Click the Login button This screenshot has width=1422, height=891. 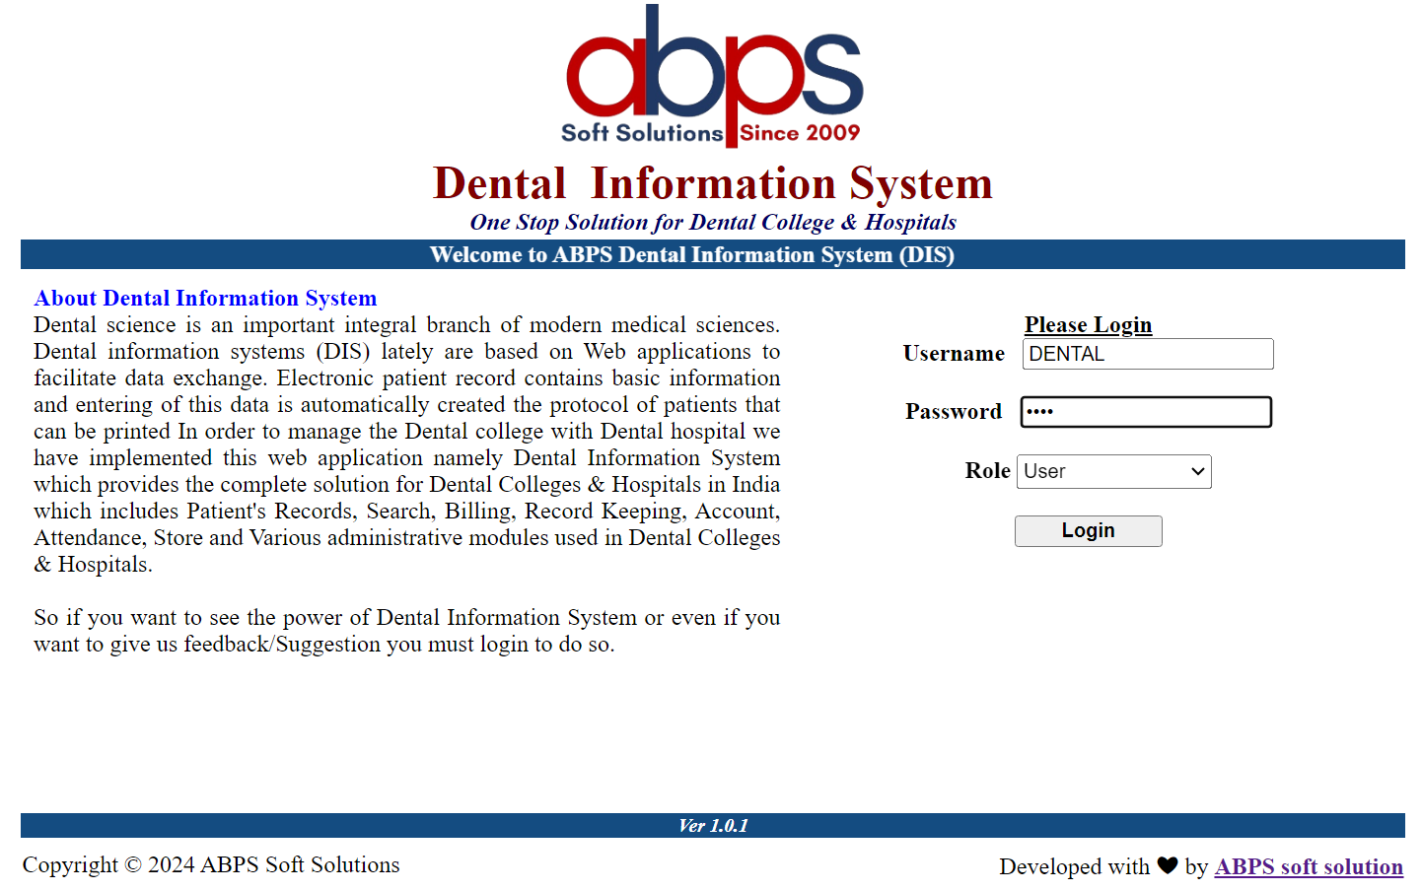click(x=1088, y=531)
